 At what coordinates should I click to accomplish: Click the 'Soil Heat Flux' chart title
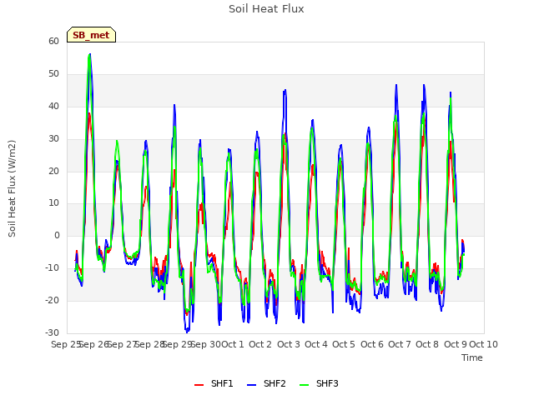point(266,9)
